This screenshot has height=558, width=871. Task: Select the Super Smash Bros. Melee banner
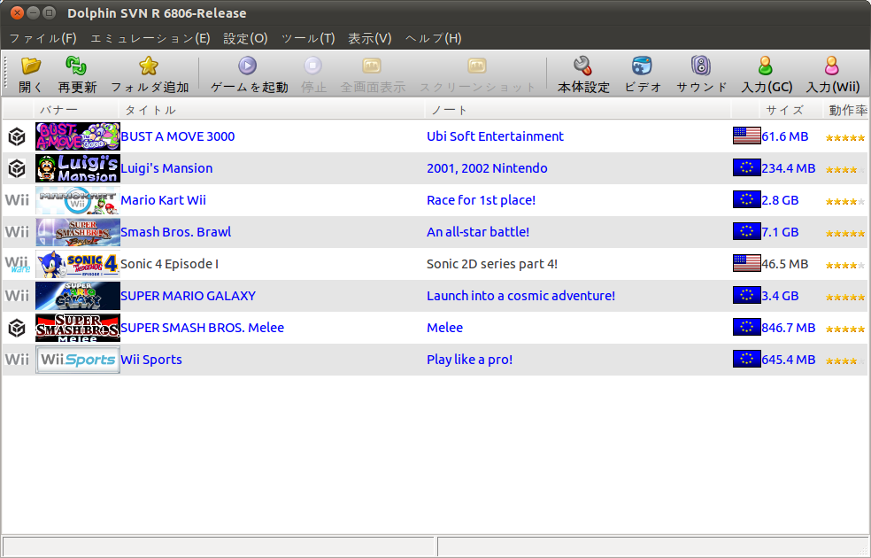coord(78,328)
